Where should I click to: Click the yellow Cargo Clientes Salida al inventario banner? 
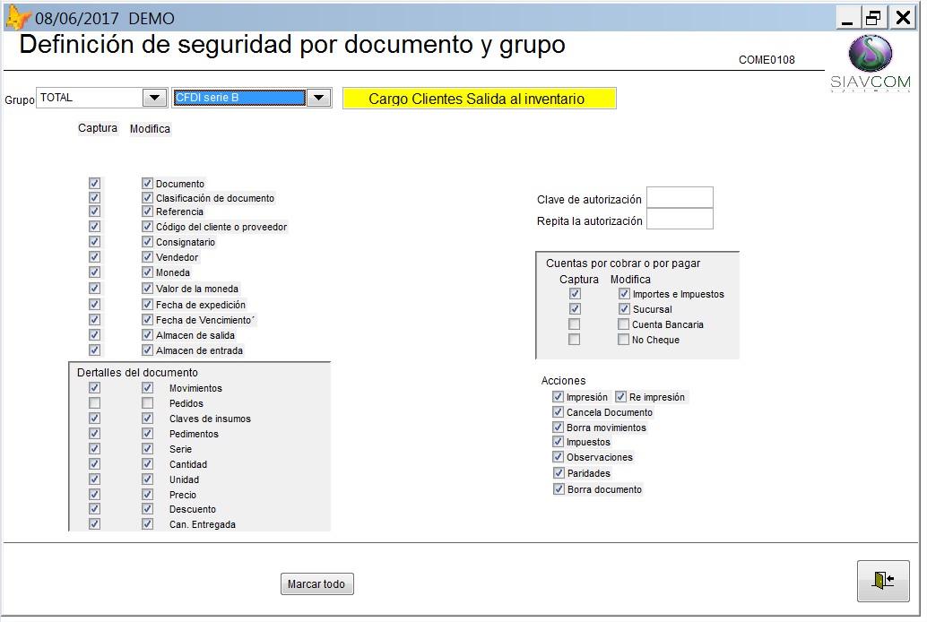point(480,99)
